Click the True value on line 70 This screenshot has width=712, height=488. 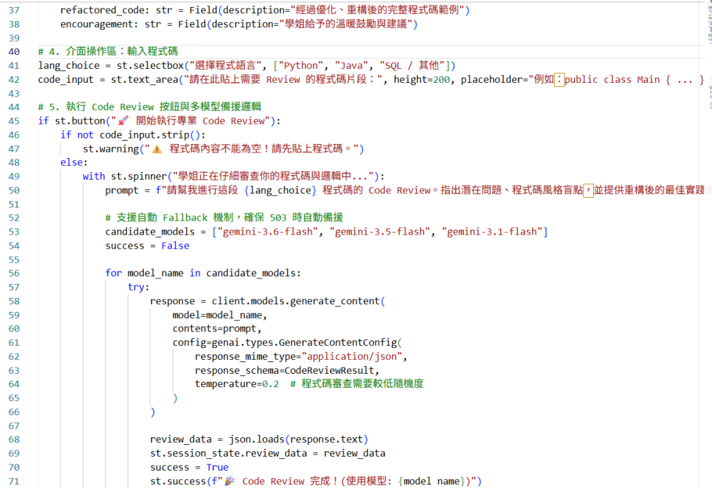[x=217, y=467]
